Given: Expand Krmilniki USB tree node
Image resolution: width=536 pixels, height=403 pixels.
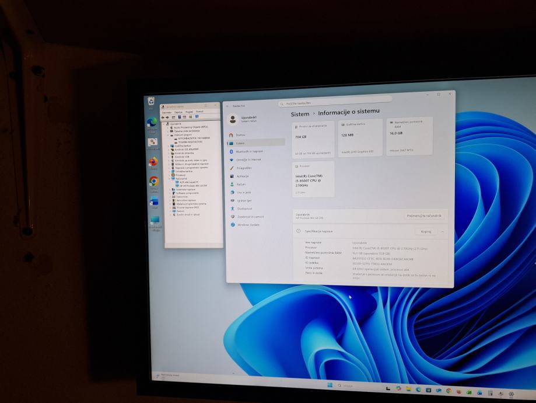Looking at the screenshot, I should [169, 157].
